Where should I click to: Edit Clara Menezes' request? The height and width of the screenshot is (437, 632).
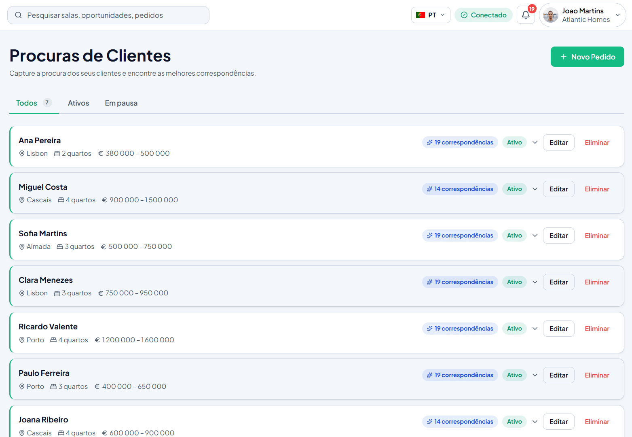[x=558, y=282]
